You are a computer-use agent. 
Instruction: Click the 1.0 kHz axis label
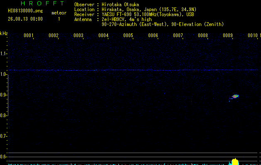tap(3, 74)
